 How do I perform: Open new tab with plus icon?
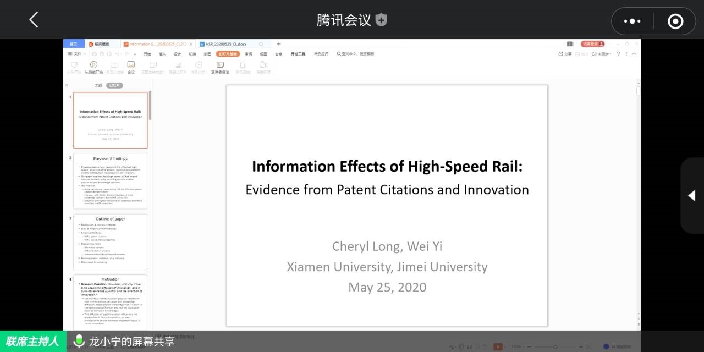[279, 44]
